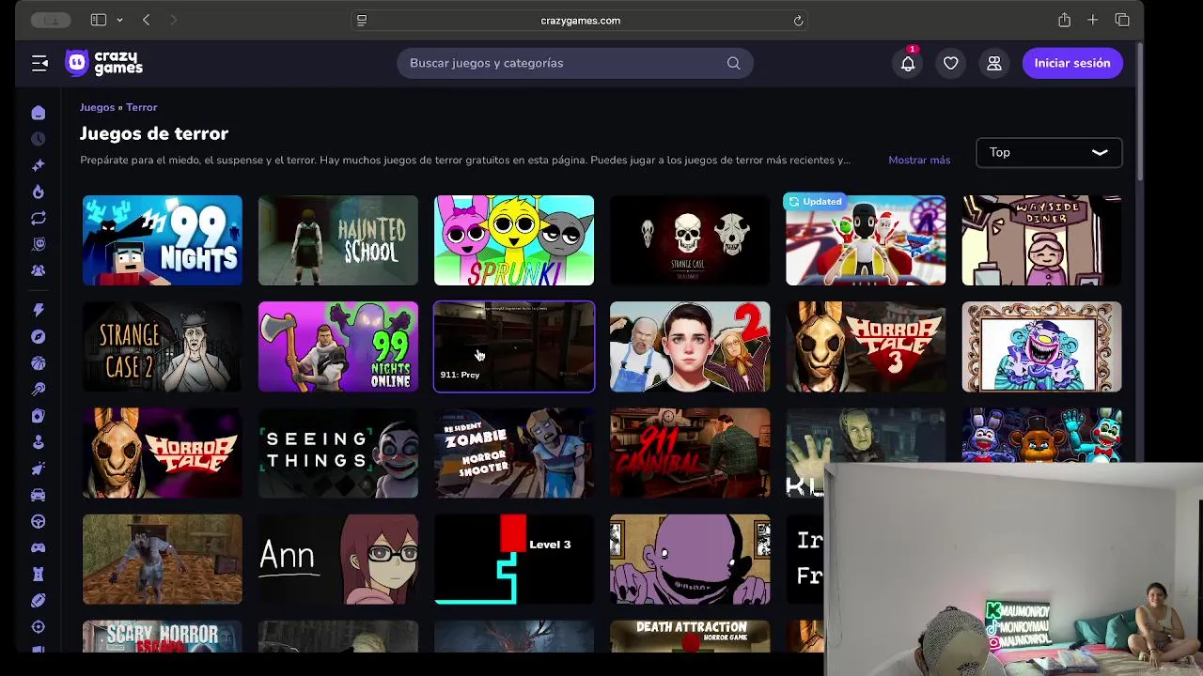Screen dimensions: 1203x676
Task: Click the search magnifier icon
Action: tap(733, 63)
